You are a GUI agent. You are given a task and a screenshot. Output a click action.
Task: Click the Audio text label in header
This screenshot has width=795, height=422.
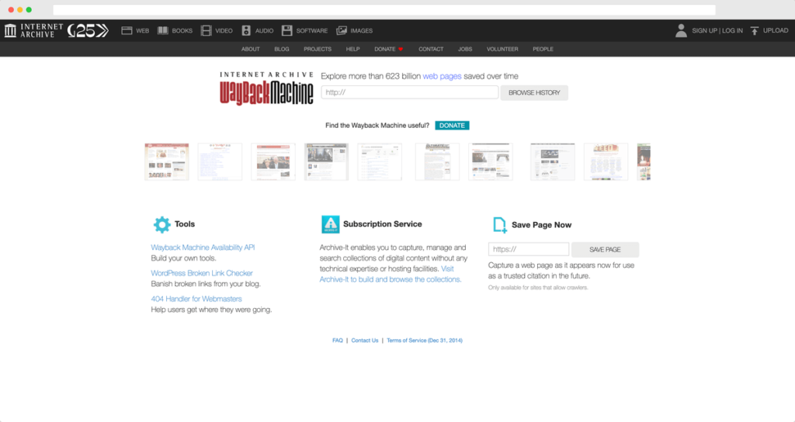(264, 31)
